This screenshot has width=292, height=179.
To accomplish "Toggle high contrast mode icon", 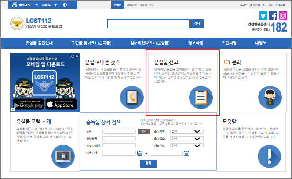I will (x=65, y=5).
